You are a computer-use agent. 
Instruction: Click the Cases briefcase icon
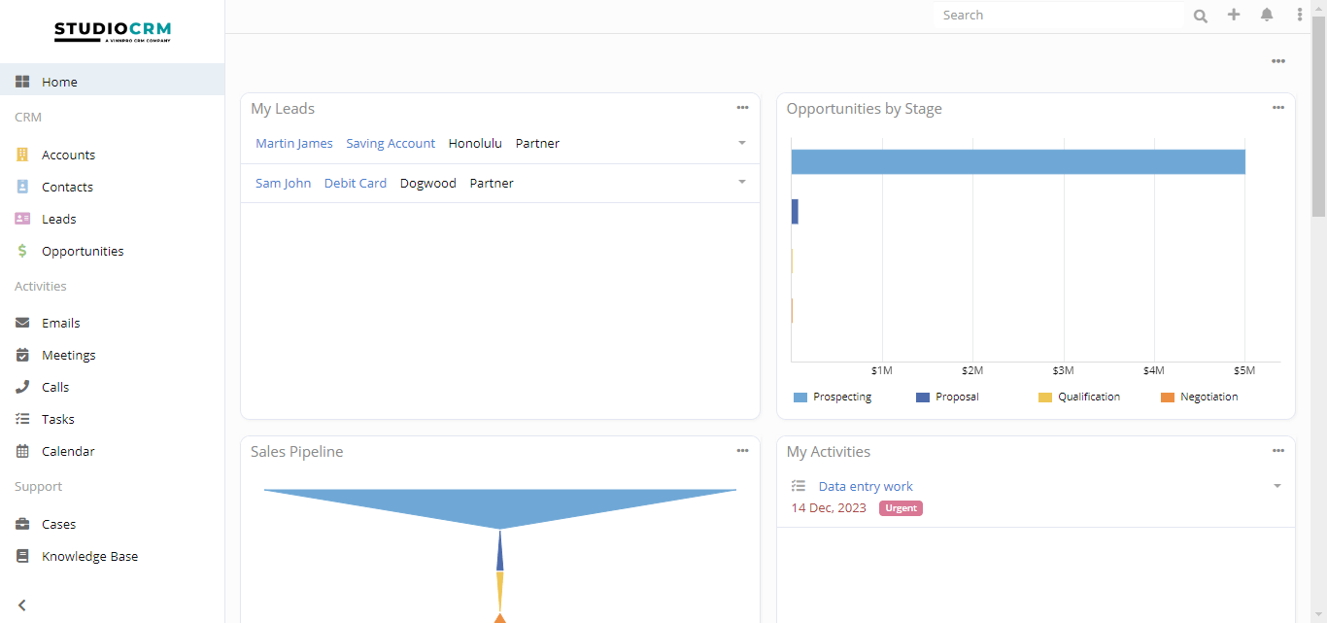click(x=22, y=524)
